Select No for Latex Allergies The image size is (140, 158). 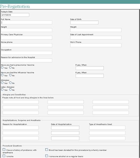click(10, 90)
